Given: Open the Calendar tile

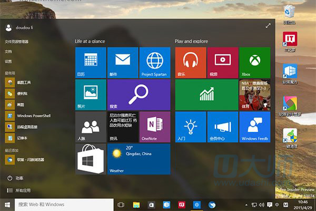Looking at the screenshot, I should pyautogui.click(x=91, y=62).
